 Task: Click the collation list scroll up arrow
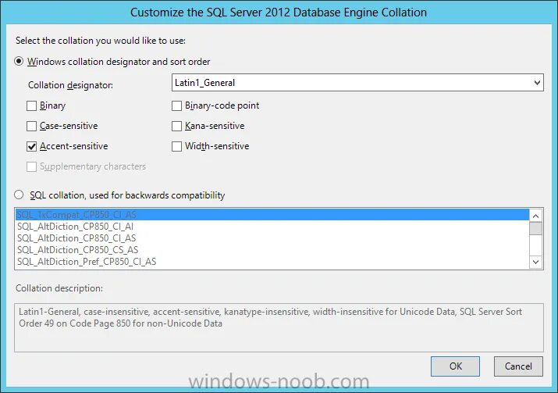point(535,216)
